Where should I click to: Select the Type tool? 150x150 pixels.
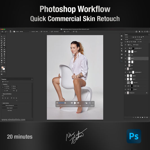[4, 56]
